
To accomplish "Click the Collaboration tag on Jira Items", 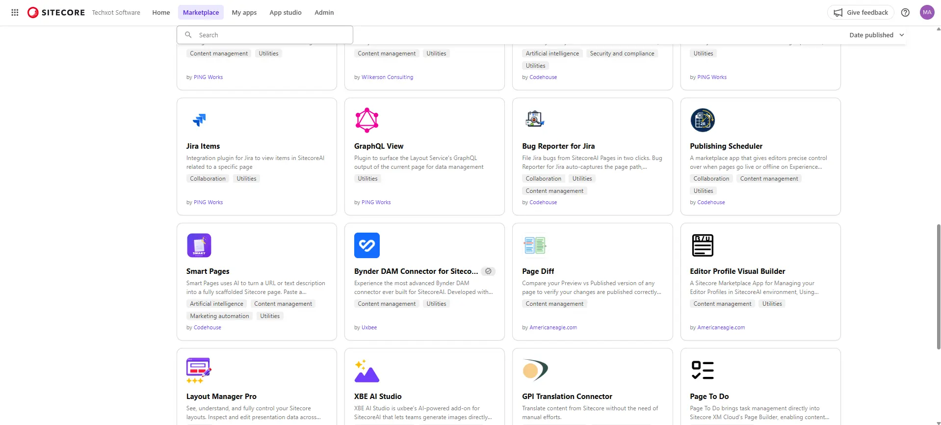I will point(208,179).
